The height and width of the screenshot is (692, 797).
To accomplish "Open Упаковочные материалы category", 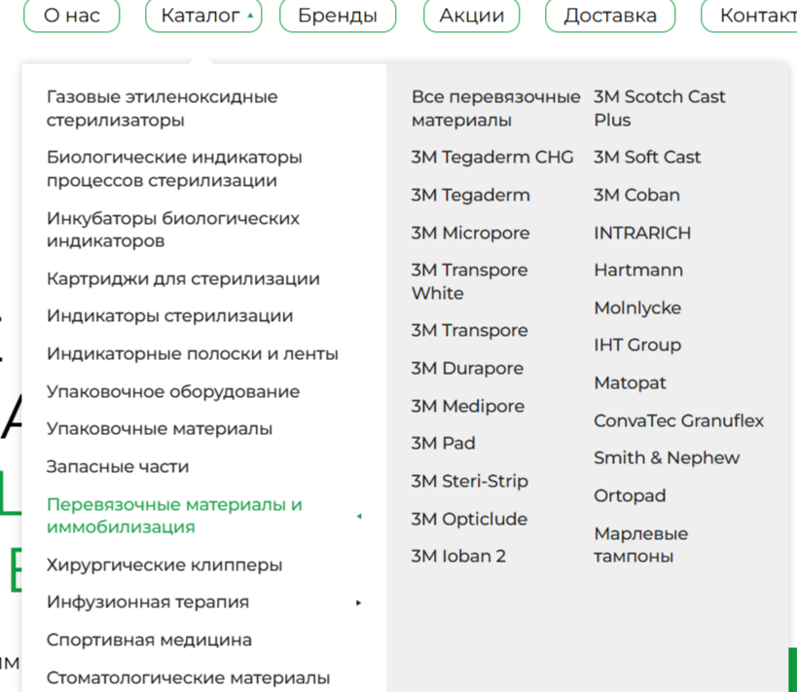I will click(x=159, y=428).
